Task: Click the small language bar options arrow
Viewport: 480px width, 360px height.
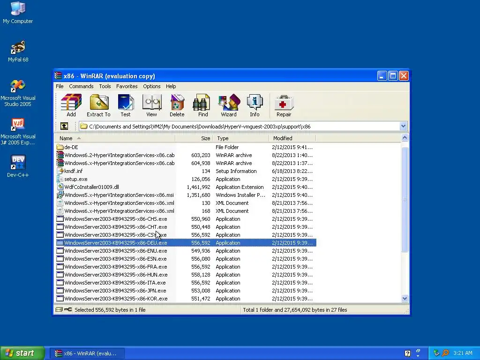Action: pos(418,356)
